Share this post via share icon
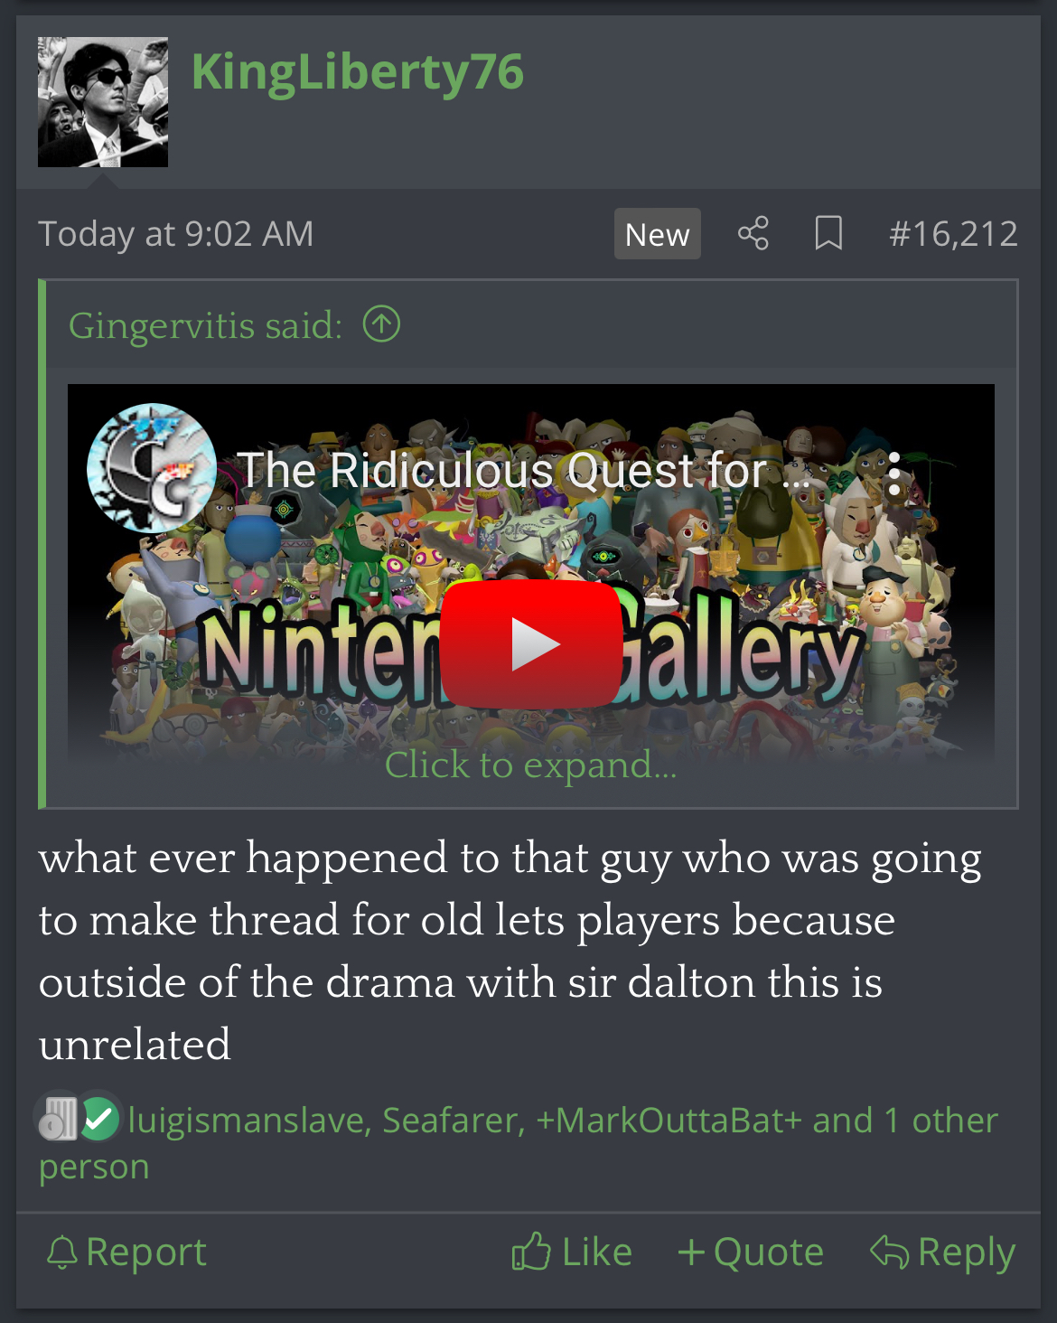This screenshot has width=1057, height=1323. pos(753,233)
